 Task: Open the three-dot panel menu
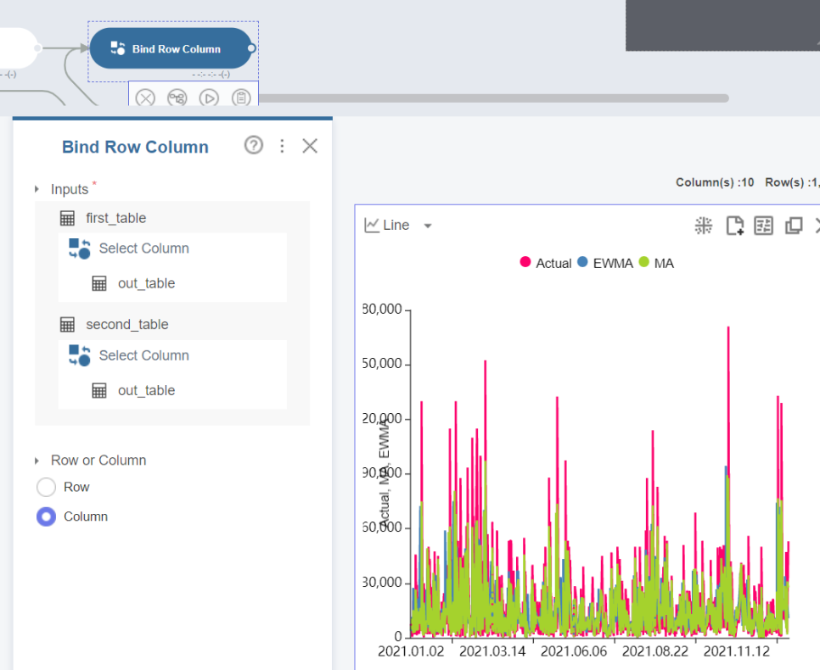(x=282, y=146)
